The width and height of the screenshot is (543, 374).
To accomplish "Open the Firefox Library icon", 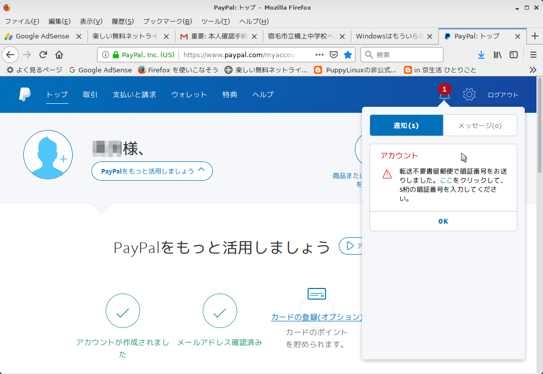I will coord(497,55).
